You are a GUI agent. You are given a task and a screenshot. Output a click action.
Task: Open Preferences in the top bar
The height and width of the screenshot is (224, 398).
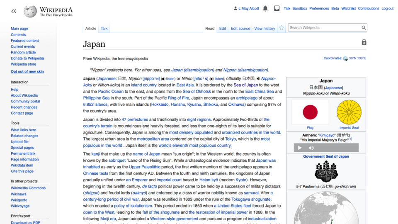[x=319, y=8]
